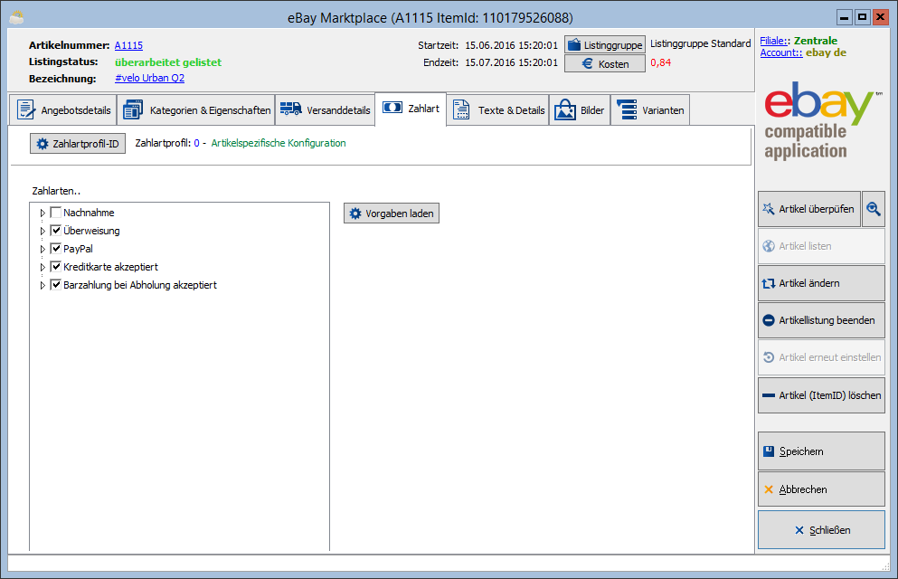
Task: Click the blue X icon on Schließen
Action: pos(799,530)
